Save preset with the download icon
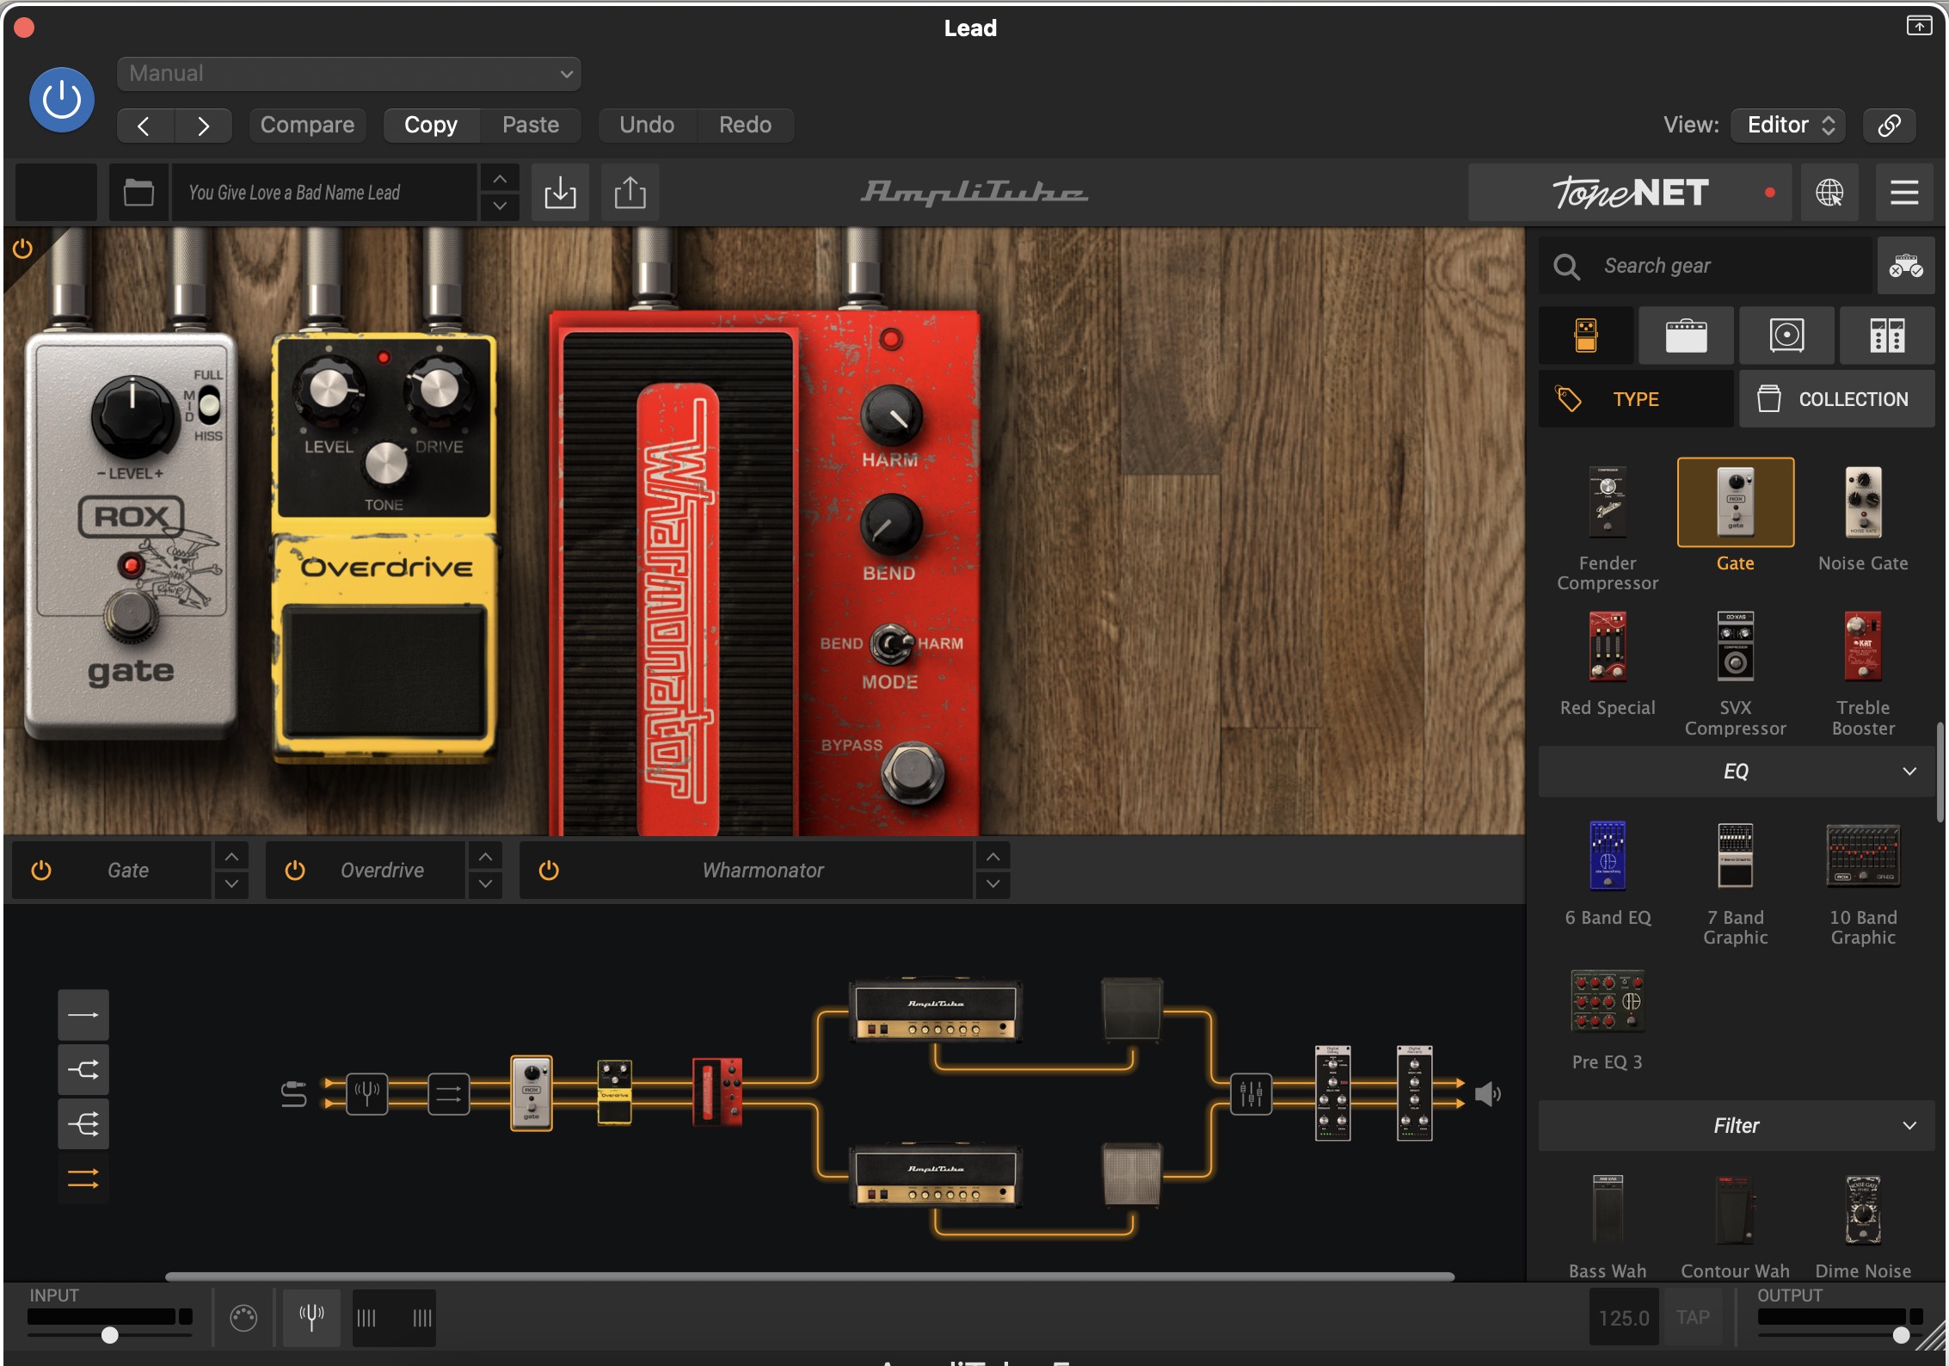The image size is (1949, 1366). point(560,193)
